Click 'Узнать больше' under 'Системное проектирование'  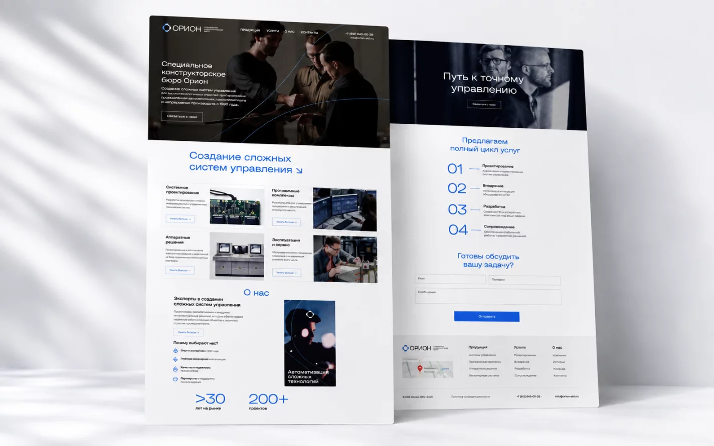pyautogui.click(x=180, y=218)
